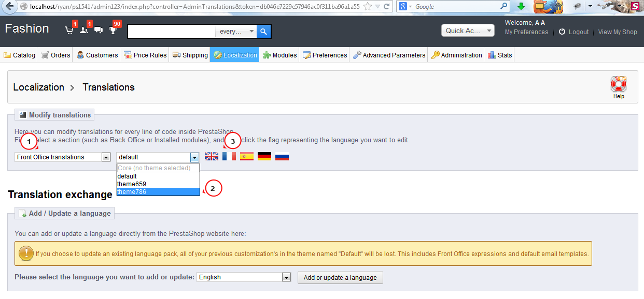Collapse the theme dropdown showing 'default'

tap(158, 157)
